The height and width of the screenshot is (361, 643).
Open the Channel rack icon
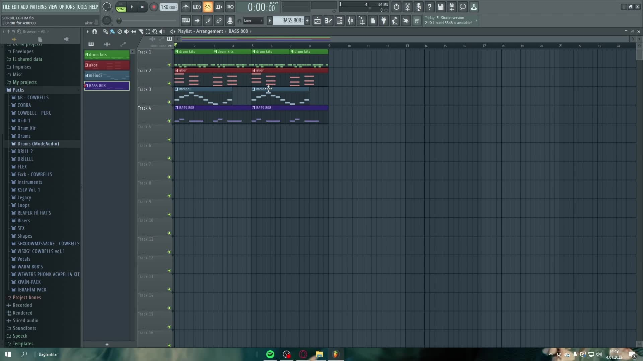(x=340, y=21)
